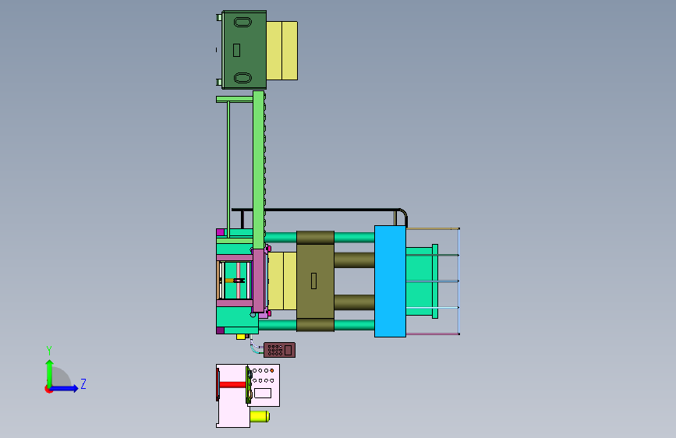The width and height of the screenshot is (676, 438).
Task: Select the red bar in the lower unit
Action: (233, 385)
